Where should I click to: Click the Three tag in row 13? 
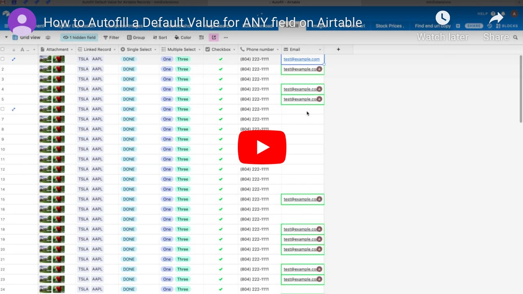click(x=182, y=179)
